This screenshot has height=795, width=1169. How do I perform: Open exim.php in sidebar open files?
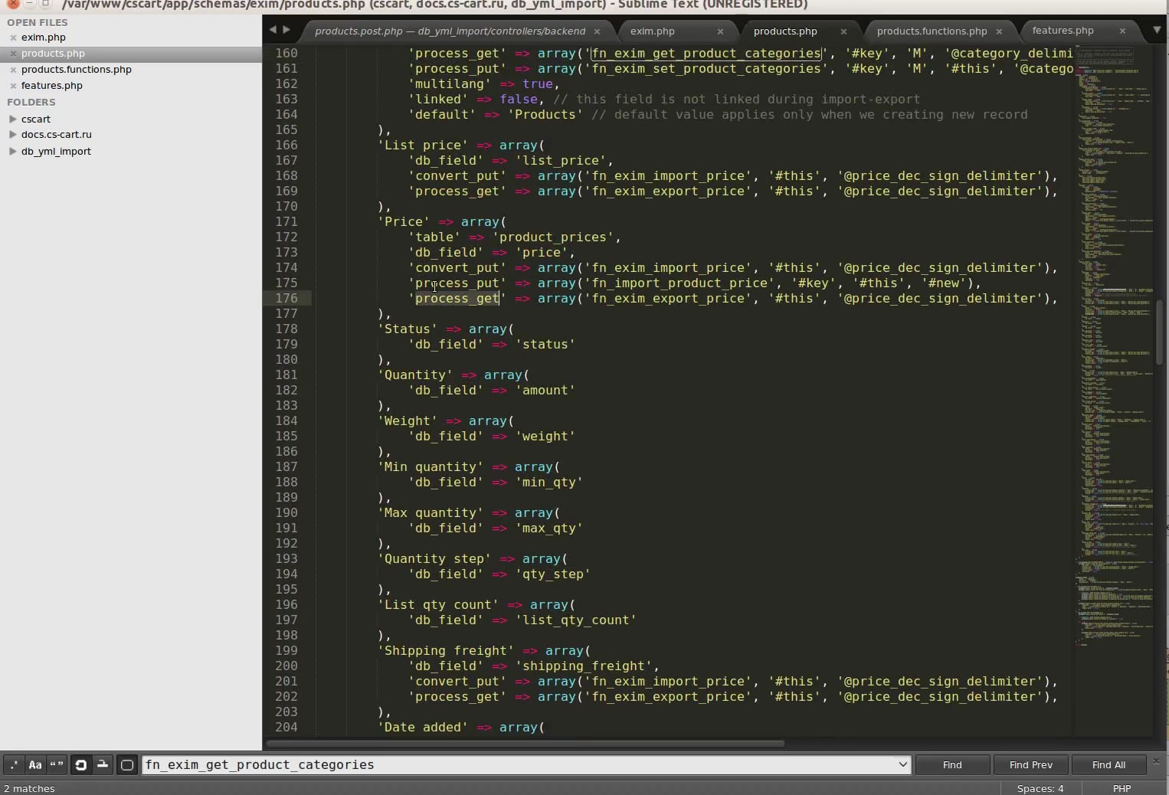(x=43, y=37)
